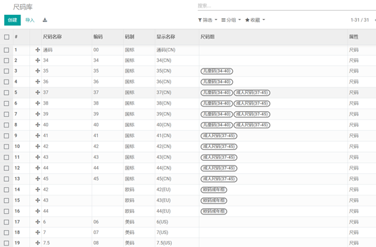Click the pager text 1-31 / 31
The height and width of the screenshot is (247, 376).
click(360, 20)
